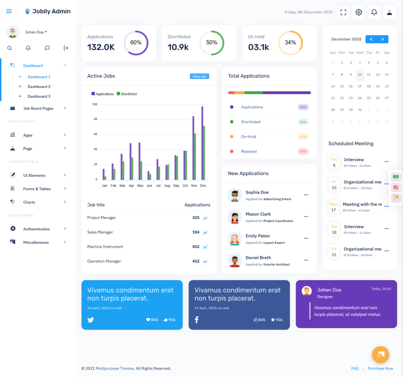Click the sidebar search icon
This screenshot has height=377, width=403.
(x=9, y=48)
